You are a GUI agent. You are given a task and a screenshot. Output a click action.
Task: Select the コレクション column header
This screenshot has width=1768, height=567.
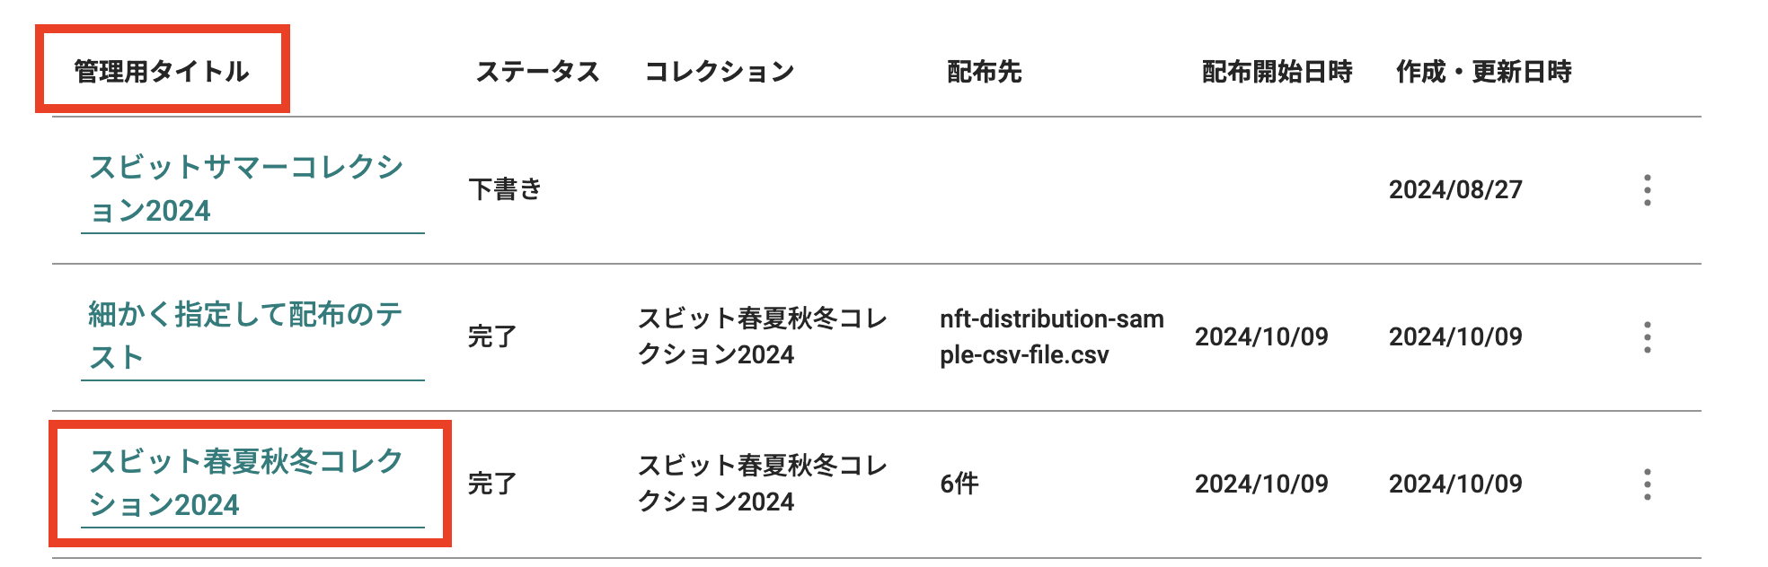pos(720,71)
